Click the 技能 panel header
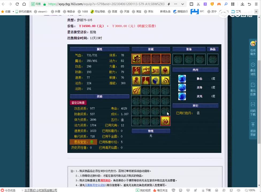 151,49
